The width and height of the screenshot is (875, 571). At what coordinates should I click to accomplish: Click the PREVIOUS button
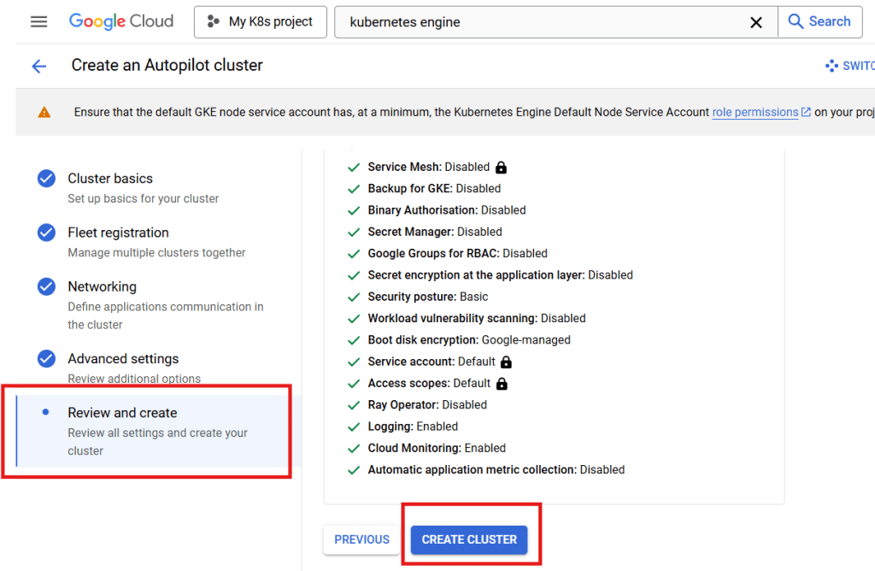coord(361,539)
